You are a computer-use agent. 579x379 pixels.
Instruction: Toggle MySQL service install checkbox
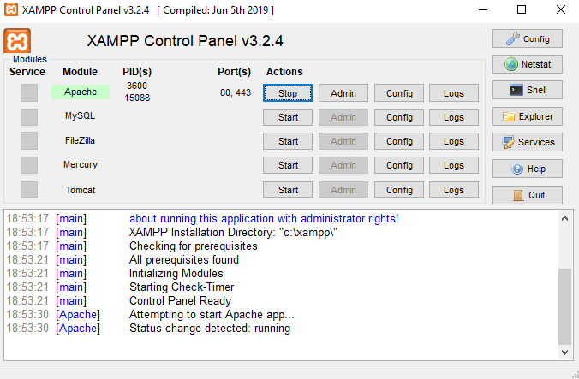[x=29, y=117]
